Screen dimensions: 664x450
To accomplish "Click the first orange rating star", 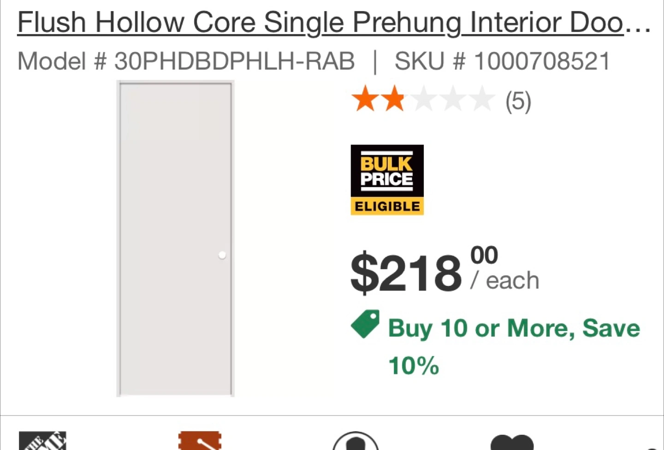I will pyautogui.click(x=365, y=99).
